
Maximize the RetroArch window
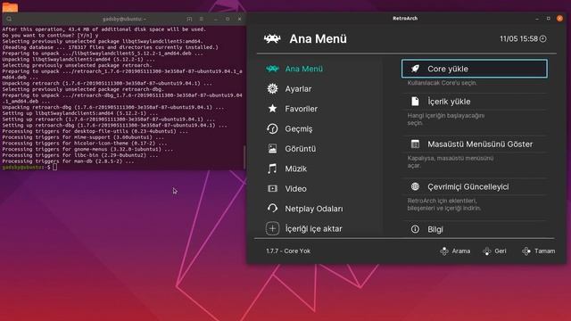tap(549, 18)
